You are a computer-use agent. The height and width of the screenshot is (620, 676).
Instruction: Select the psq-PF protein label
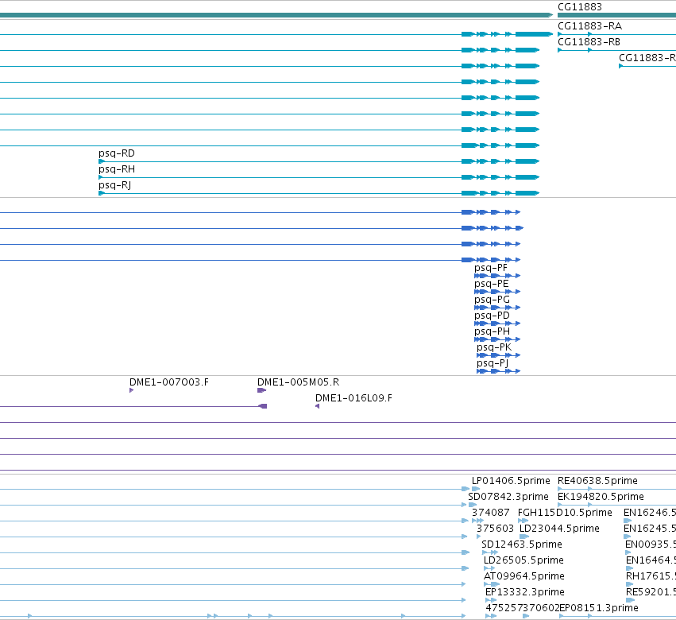click(x=491, y=268)
